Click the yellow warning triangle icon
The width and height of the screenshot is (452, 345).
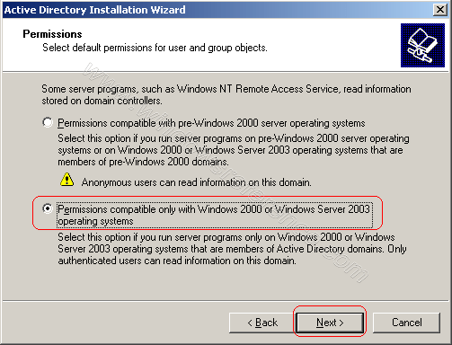(x=66, y=180)
